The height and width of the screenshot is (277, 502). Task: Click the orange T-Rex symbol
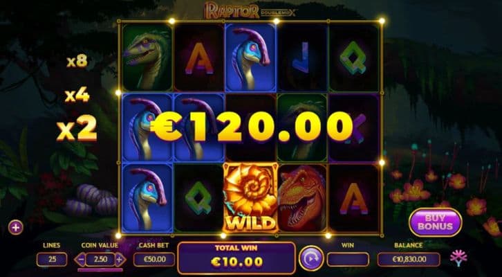pyautogui.click(x=302, y=198)
